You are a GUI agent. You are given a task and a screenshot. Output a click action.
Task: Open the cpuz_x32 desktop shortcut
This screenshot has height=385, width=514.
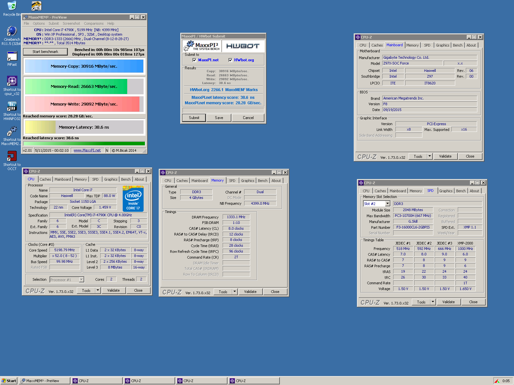(x=12, y=81)
